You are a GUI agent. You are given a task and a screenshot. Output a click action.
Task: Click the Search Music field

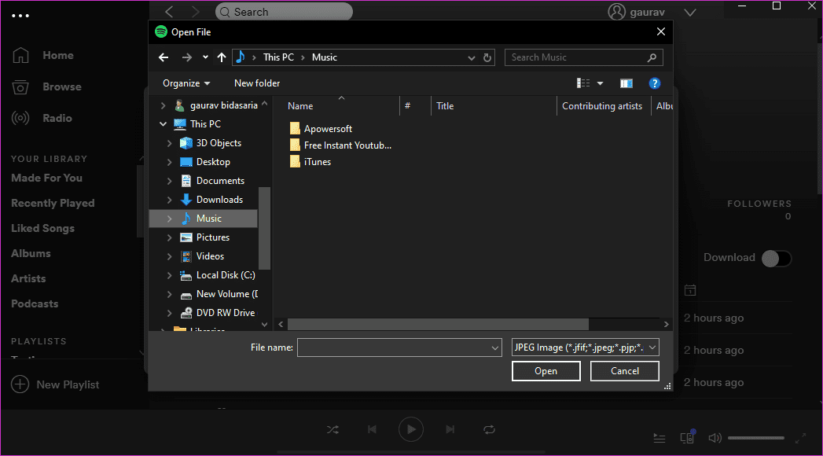pos(584,57)
